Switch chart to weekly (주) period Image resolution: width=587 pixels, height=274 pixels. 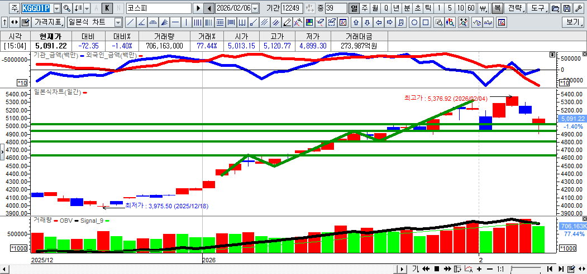[364, 8]
